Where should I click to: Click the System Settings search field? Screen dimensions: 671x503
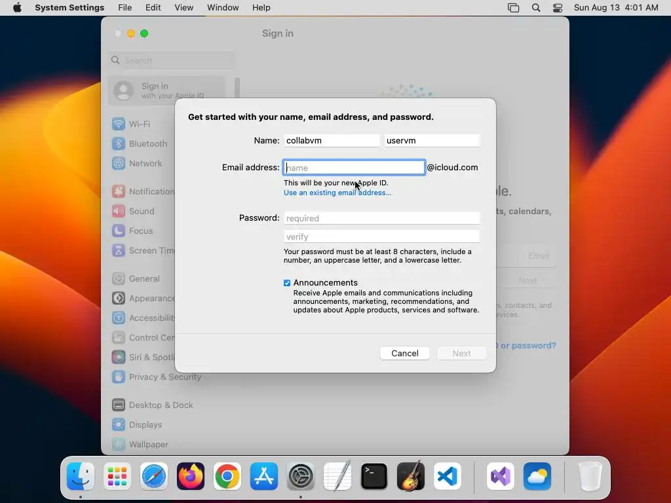click(x=172, y=60)
